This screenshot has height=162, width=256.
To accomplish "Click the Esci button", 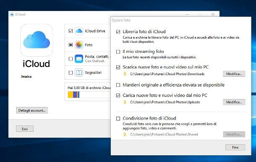I will pyautogui.click(x=25, y=129).
